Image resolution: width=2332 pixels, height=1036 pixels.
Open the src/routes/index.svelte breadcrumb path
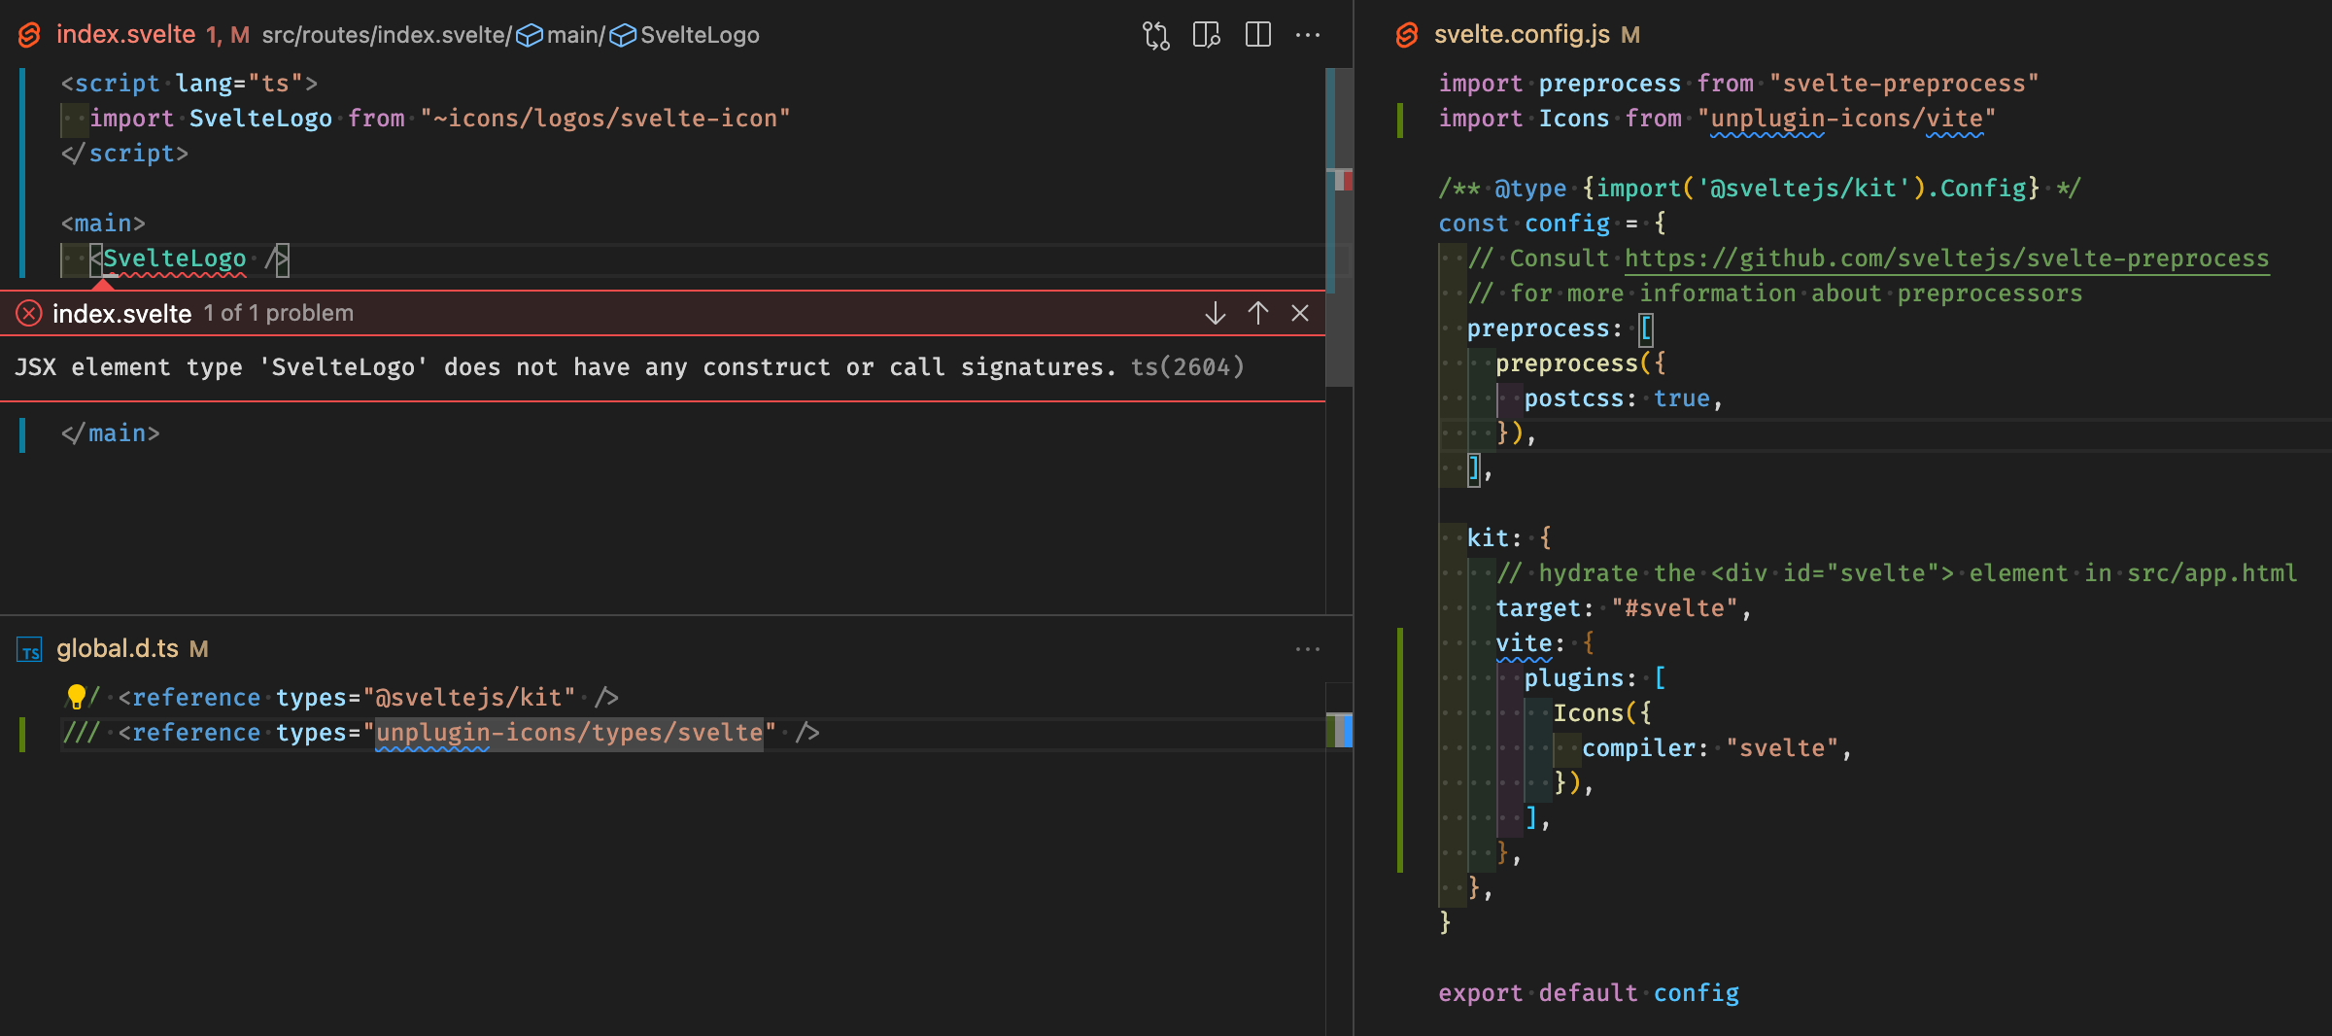coord(385,34)
